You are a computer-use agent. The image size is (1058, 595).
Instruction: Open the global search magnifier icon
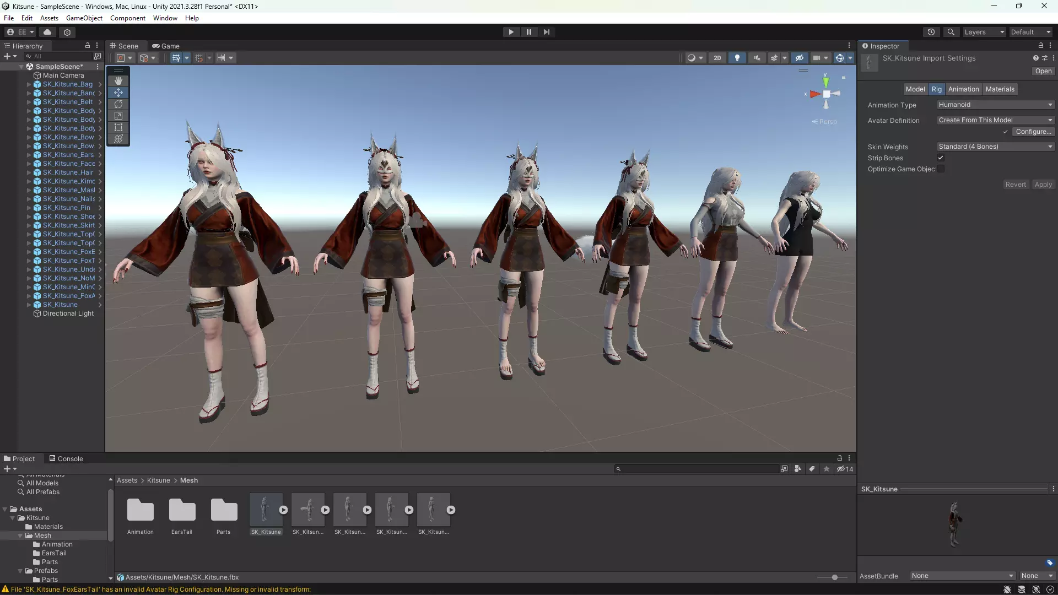(x=951, y=32)
